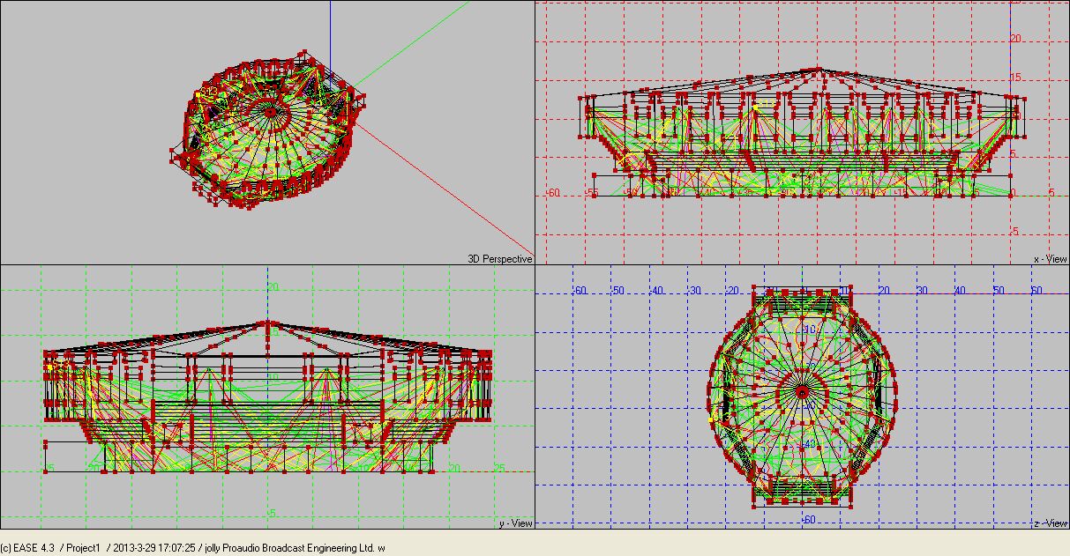Click the yellow S13 marker in x-View
1070x556 pixels.
757,107
